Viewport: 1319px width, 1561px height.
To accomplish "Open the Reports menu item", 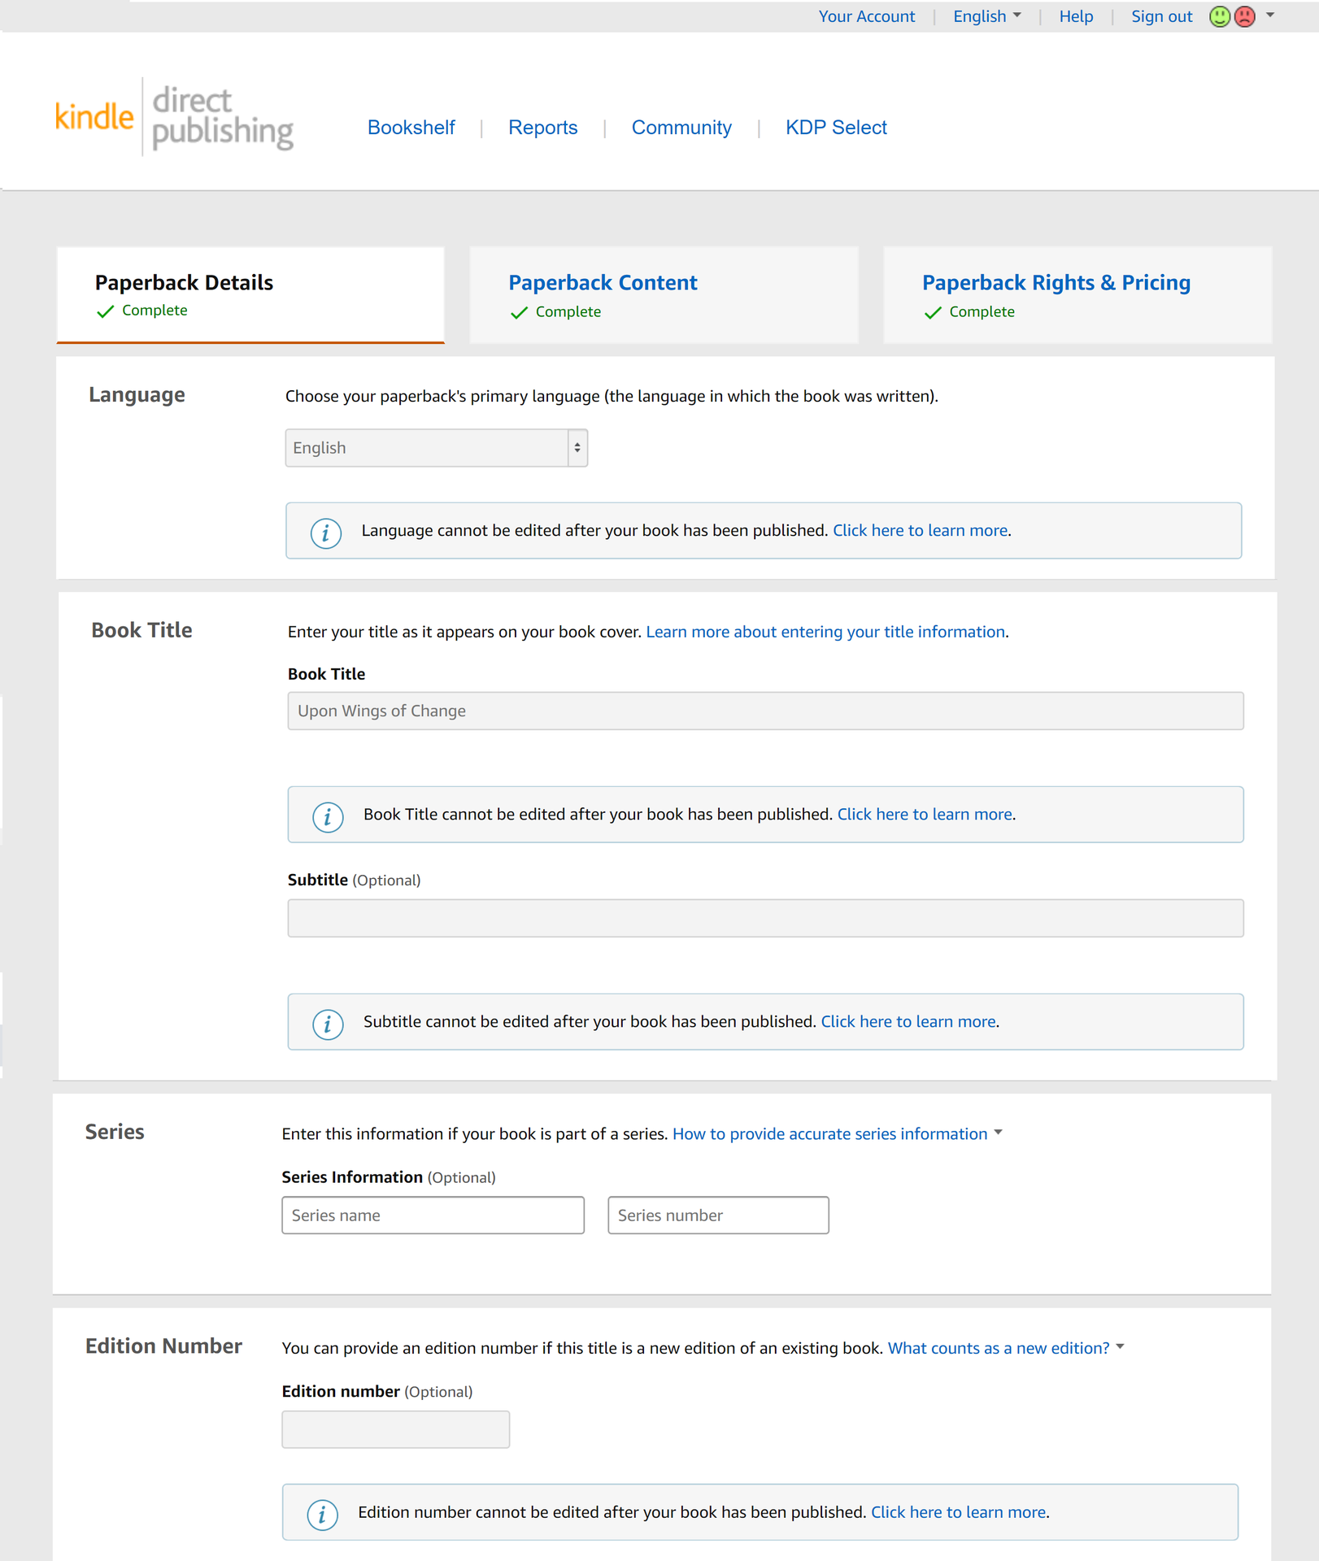I will click(542, 128).
